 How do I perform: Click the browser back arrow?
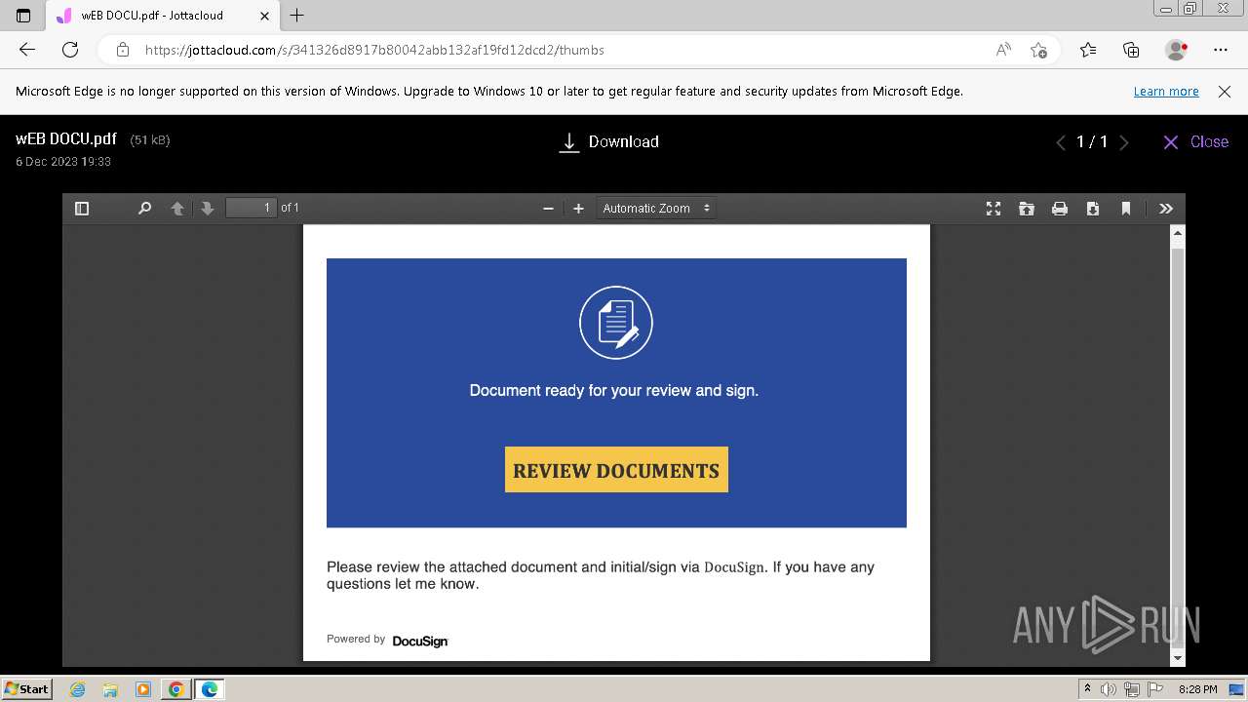[27, 50]
